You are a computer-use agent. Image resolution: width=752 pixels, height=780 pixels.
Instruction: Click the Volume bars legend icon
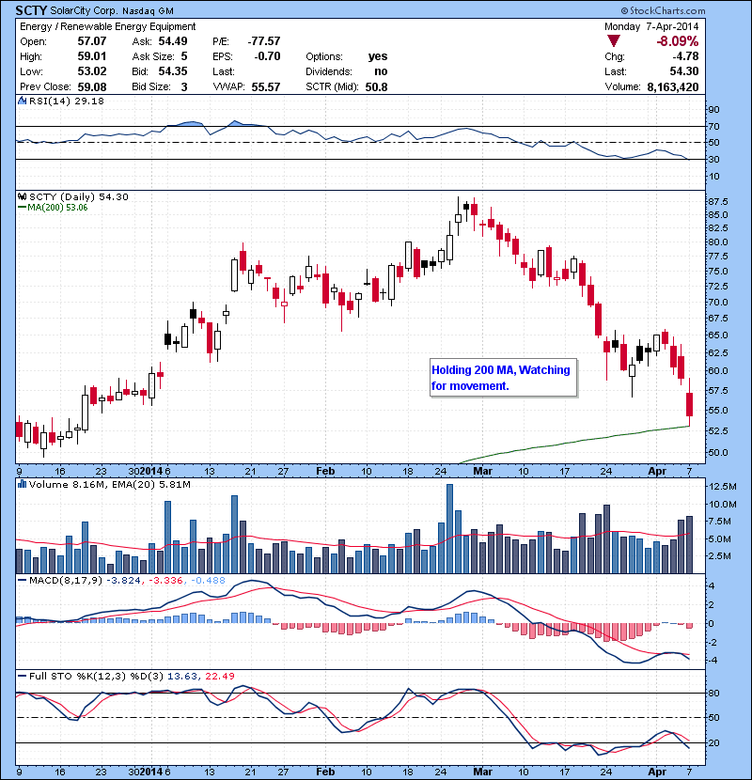click(x=22, y=484)
